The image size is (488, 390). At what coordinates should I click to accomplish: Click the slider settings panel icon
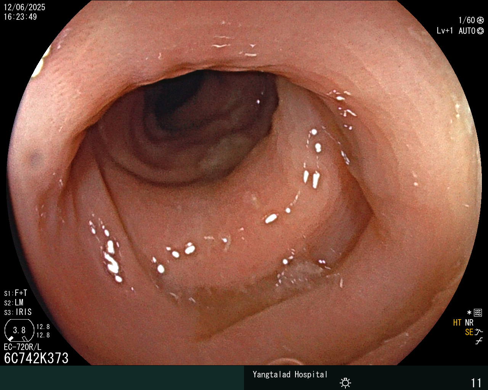click(478, 313)
